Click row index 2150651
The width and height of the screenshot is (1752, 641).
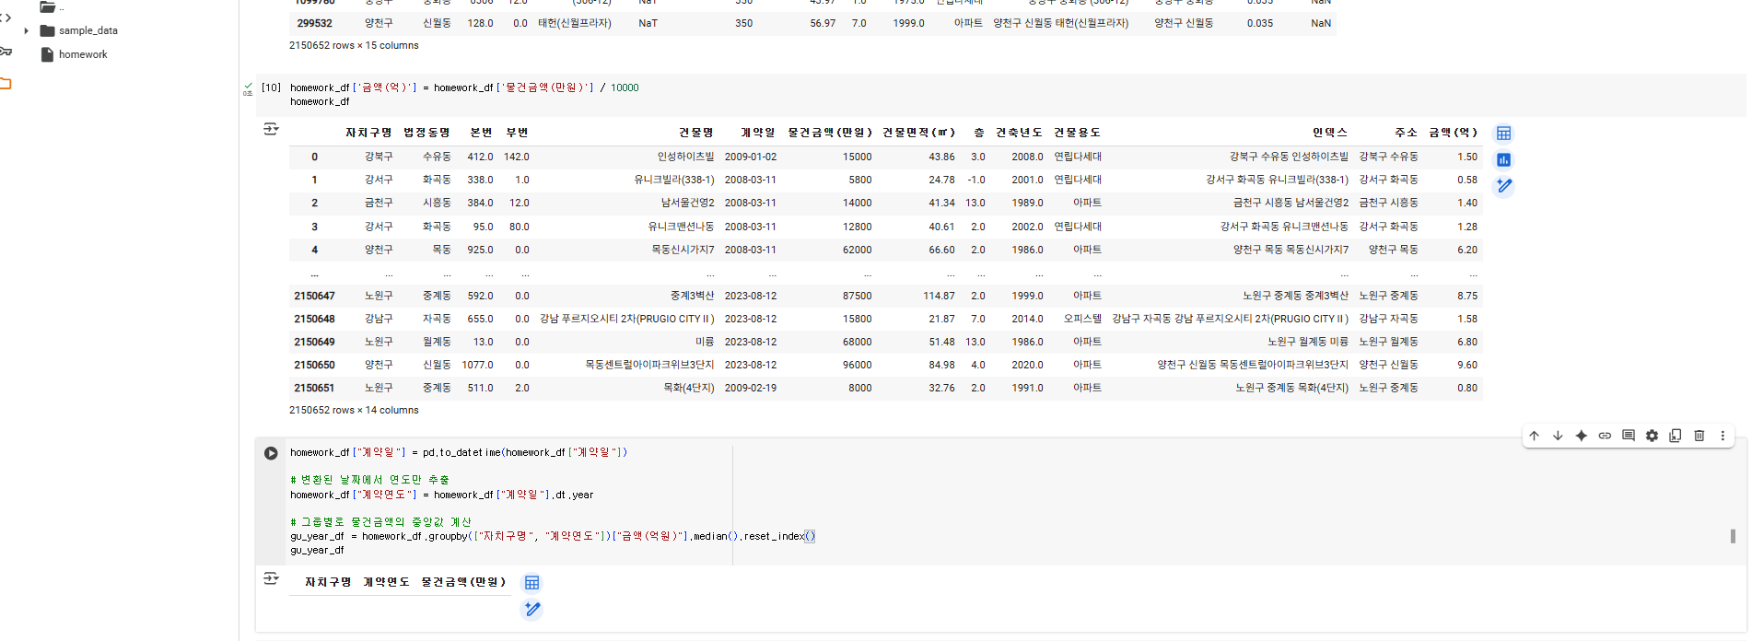314,388
